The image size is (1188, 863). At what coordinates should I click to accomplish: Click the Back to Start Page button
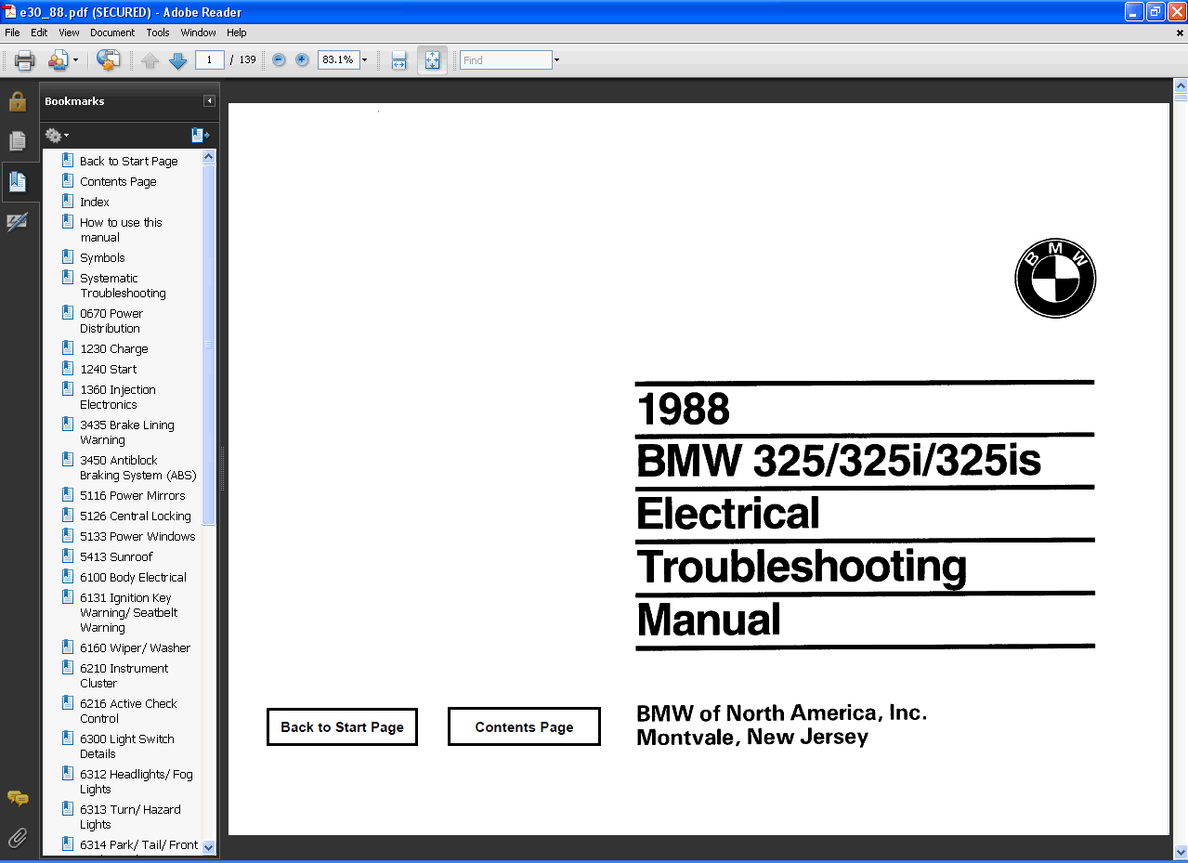342,726
